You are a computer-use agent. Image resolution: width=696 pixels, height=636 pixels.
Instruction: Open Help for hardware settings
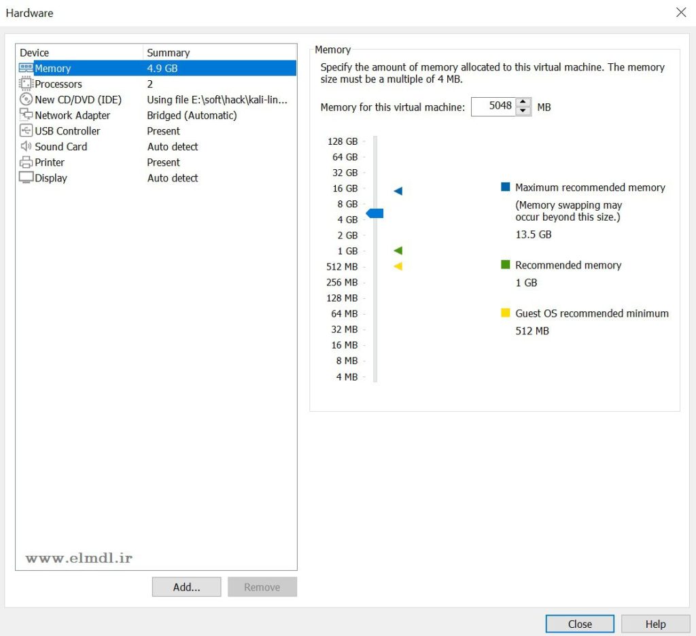pyautogui.click(x=655, y=624)
